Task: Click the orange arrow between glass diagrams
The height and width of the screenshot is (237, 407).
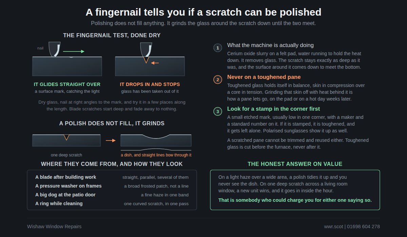Action: coord(111,140)
